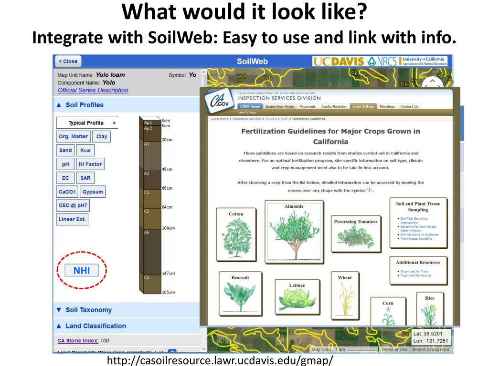Screen dimensions: 489x366
Task: Show the Gypsum profile
Action: [93, 192]
